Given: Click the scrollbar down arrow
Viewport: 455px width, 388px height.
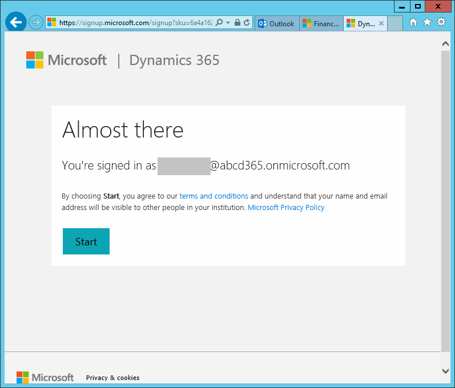Looking at the screenshot, I should pos(445,371).
